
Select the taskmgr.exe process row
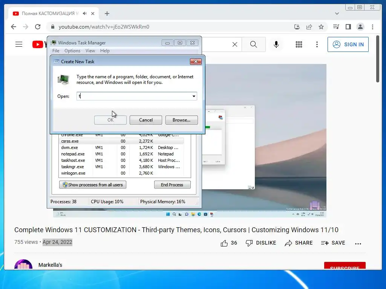point(121,167)
